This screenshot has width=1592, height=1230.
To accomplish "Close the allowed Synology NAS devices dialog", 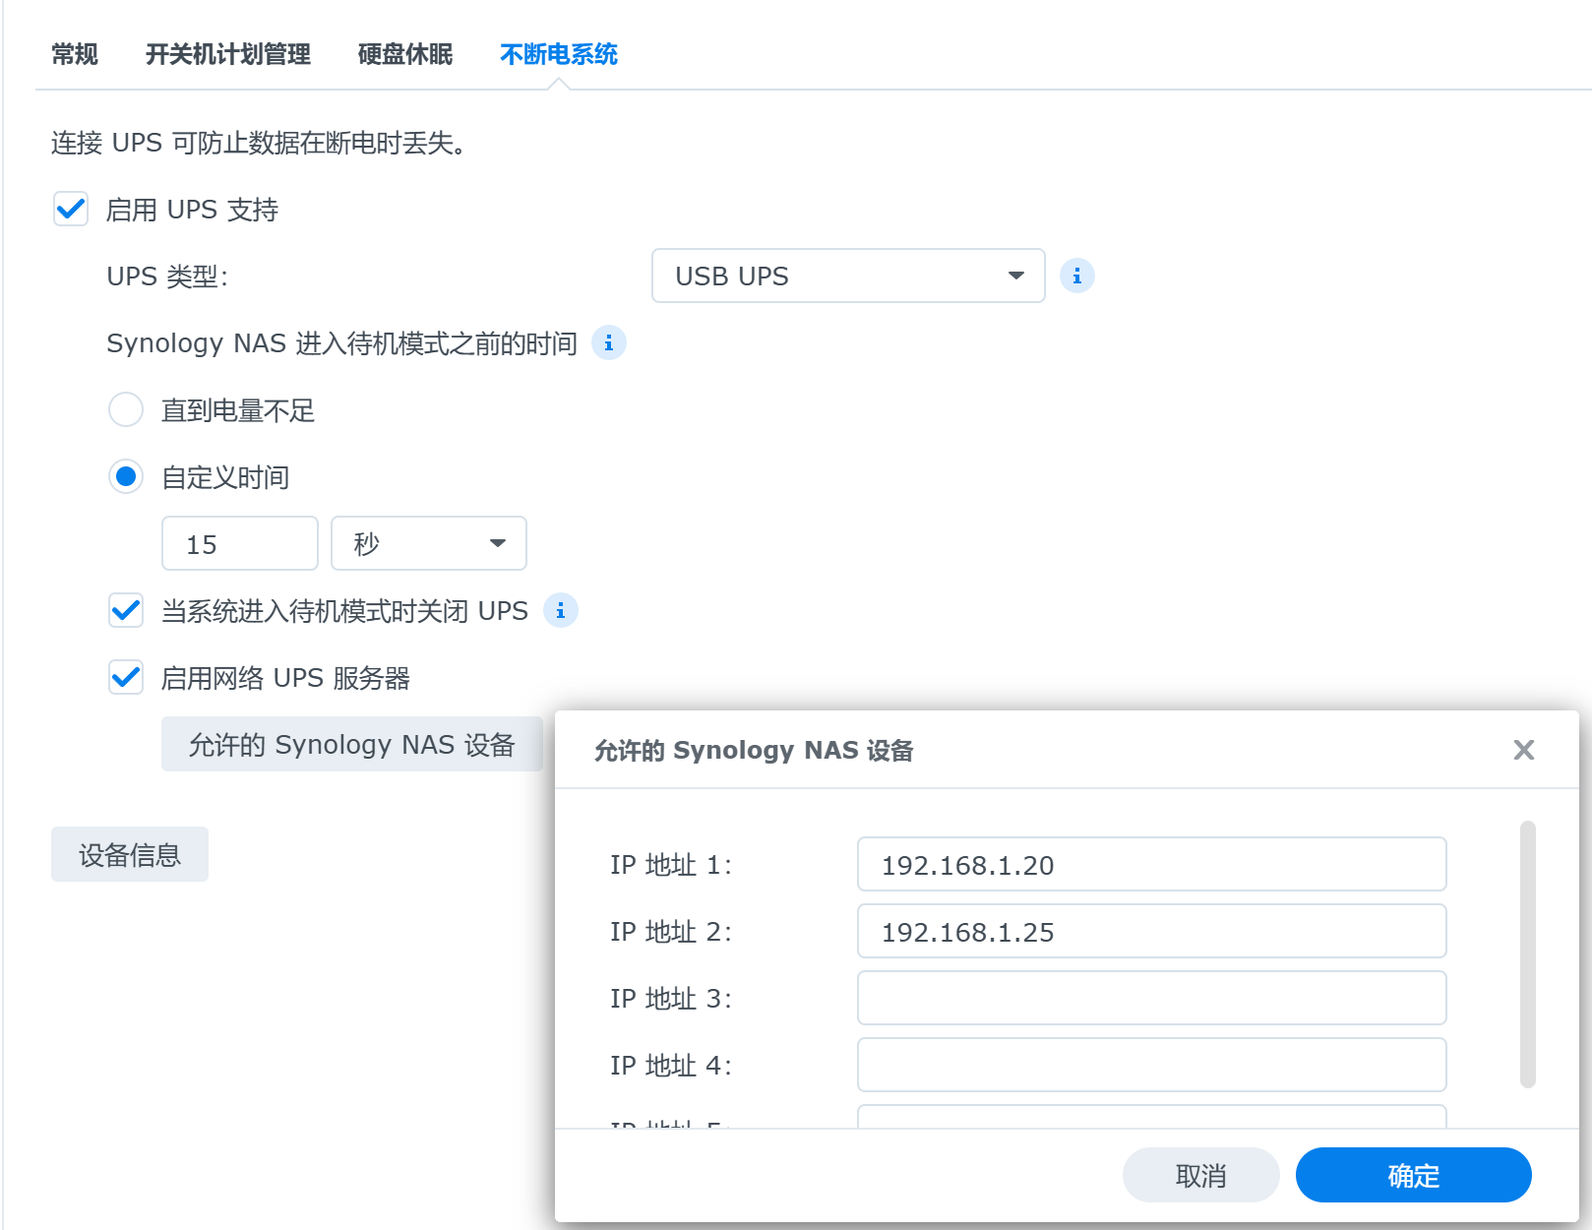I will click(x=1523, y=750).
